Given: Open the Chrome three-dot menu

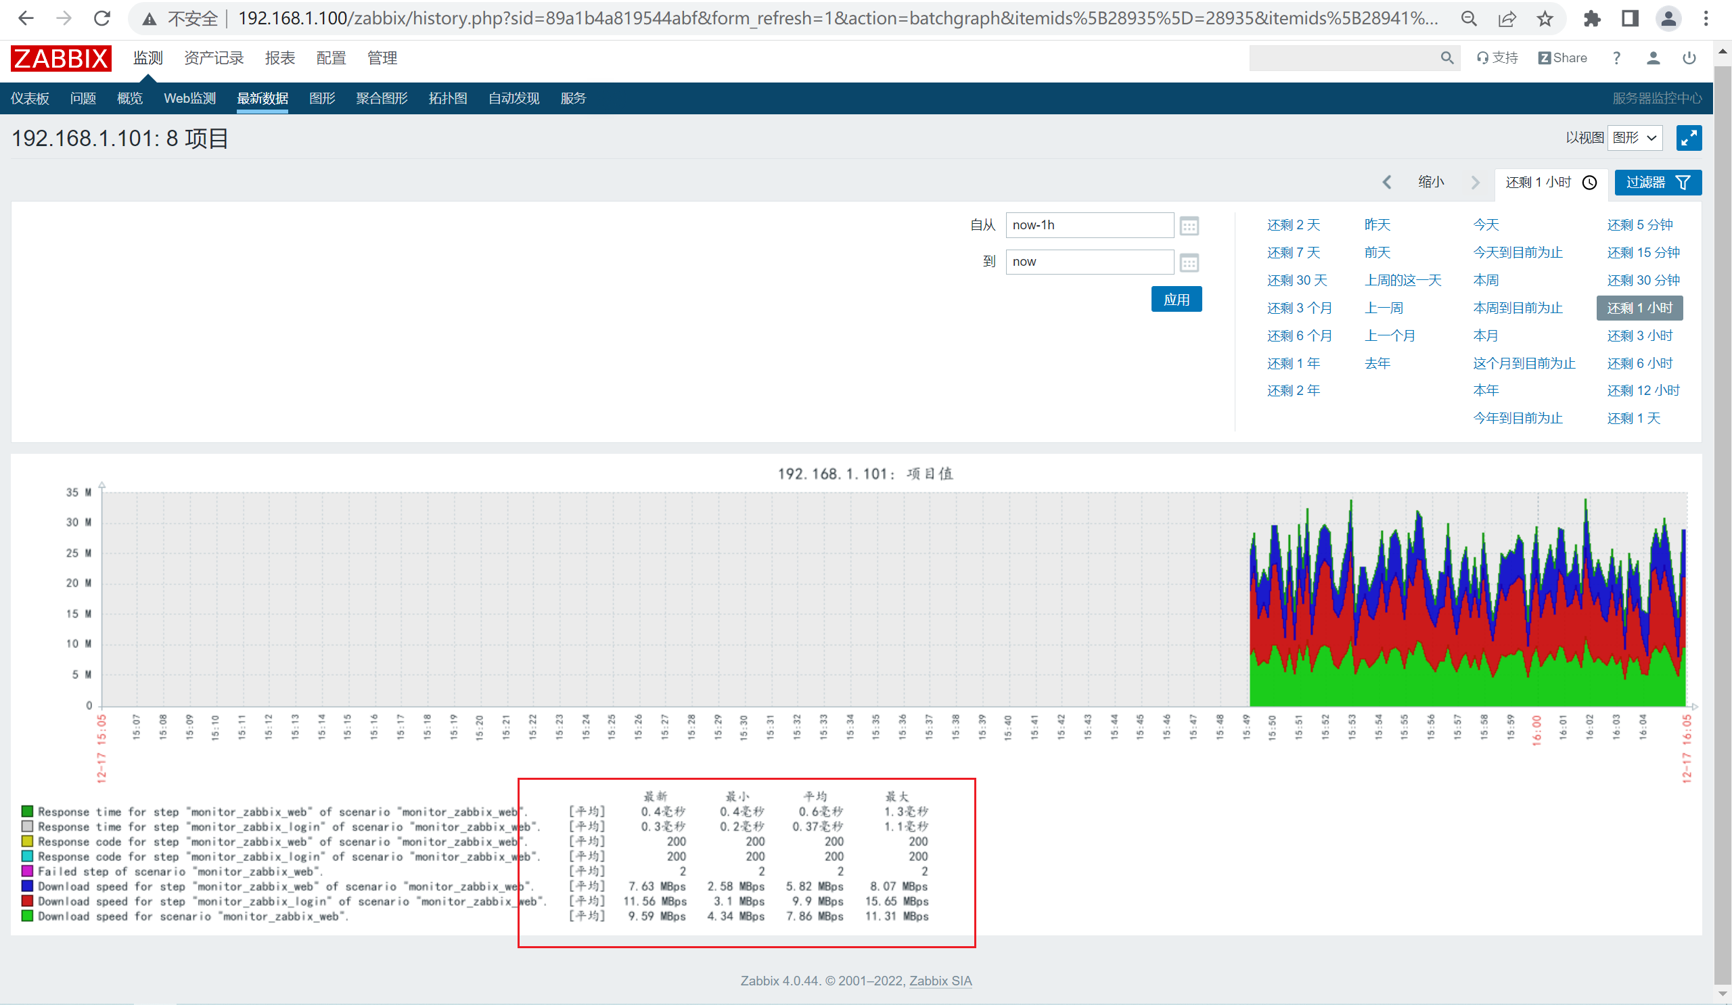Looking at the screenshot, I should click(x=1706, y=18).
